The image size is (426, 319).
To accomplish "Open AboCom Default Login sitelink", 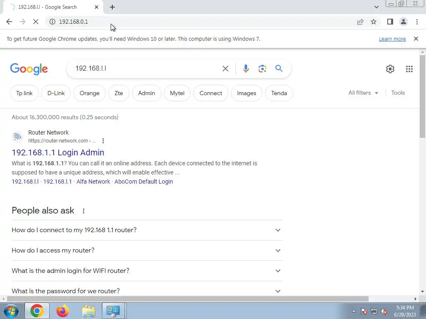I will coord(144,182).
